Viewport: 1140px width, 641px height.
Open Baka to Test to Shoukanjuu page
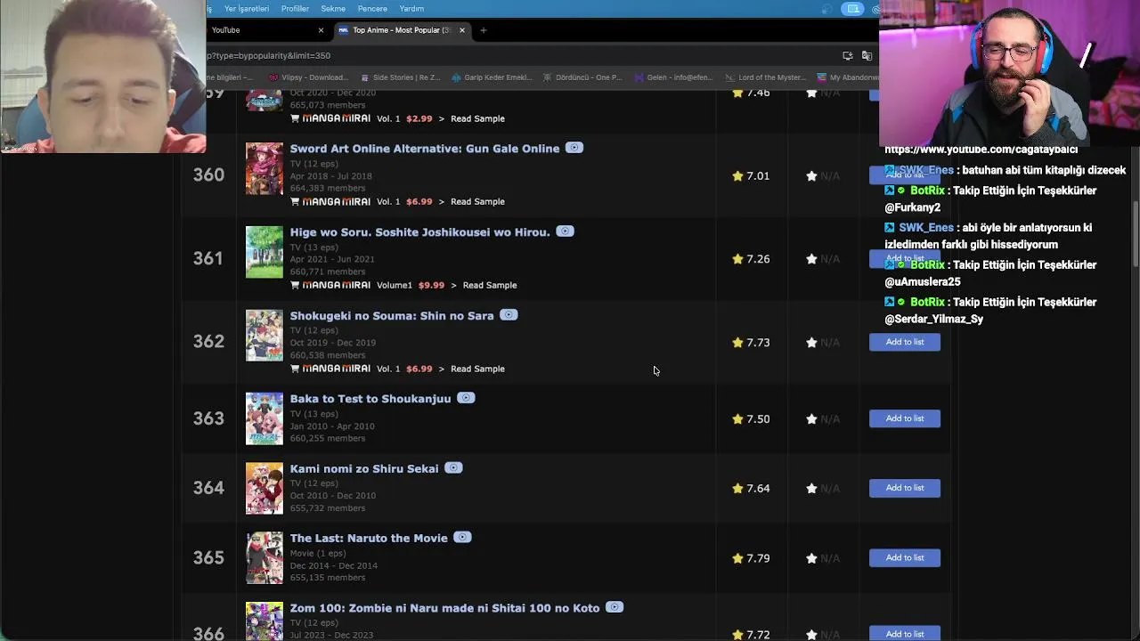[370, 399]
